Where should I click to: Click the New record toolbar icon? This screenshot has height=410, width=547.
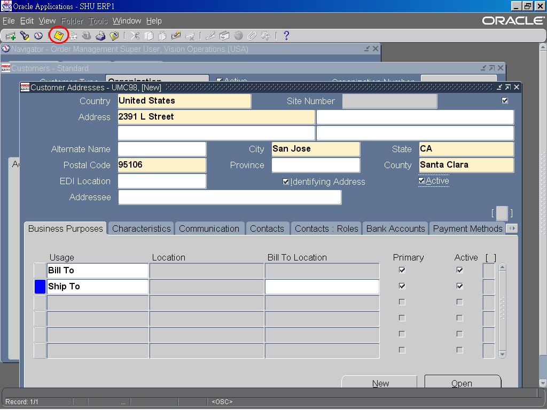pyautogui.click(x=11, y=36)
